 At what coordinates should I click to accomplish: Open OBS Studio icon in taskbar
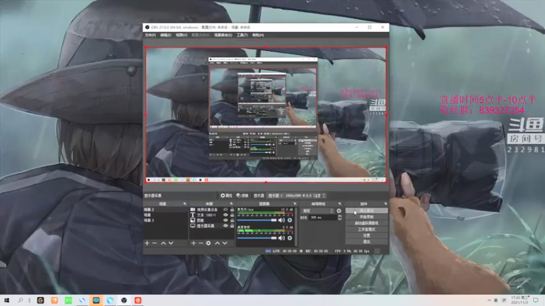tap(124, 301)
